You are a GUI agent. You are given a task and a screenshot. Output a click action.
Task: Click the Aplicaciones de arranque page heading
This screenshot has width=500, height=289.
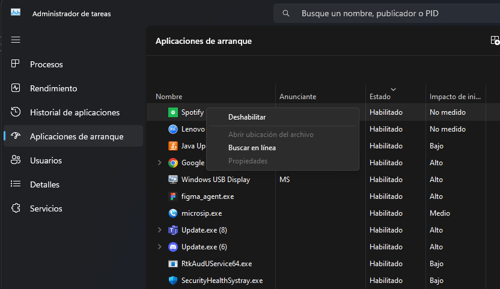[x=204, y=41]
